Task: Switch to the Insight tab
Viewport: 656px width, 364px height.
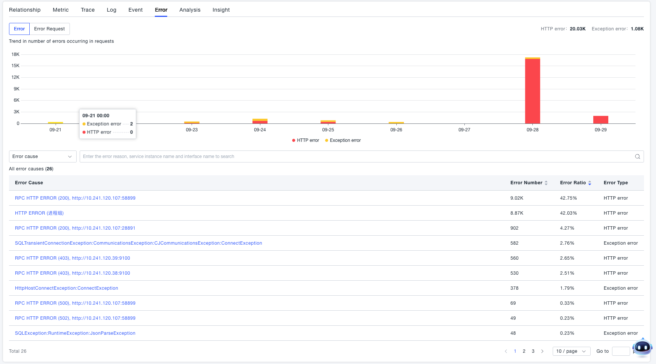Action: pos(221,10)
